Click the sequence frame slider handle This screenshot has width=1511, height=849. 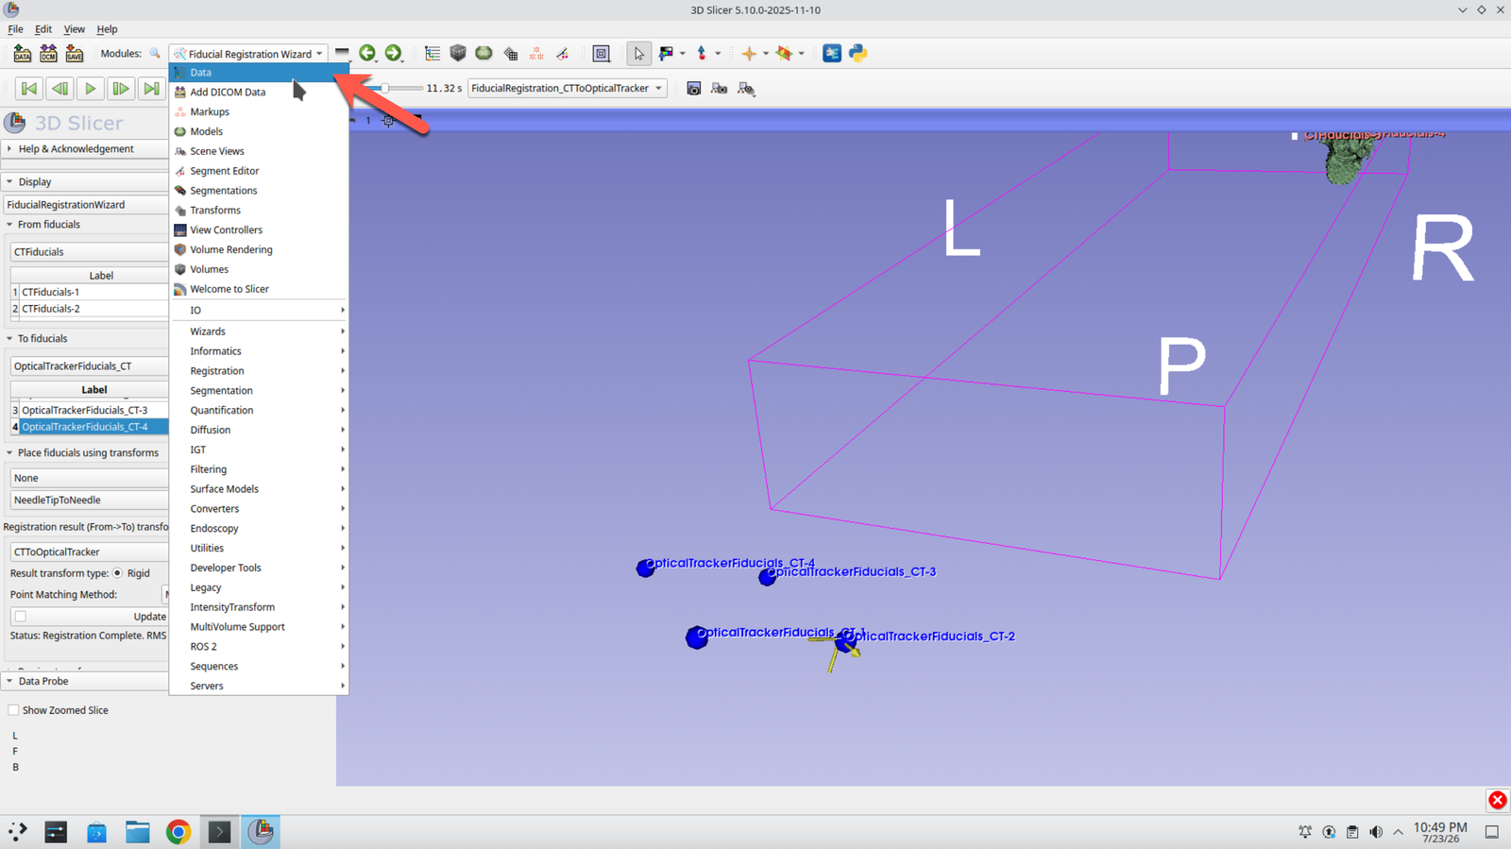(x=384, y=89)
